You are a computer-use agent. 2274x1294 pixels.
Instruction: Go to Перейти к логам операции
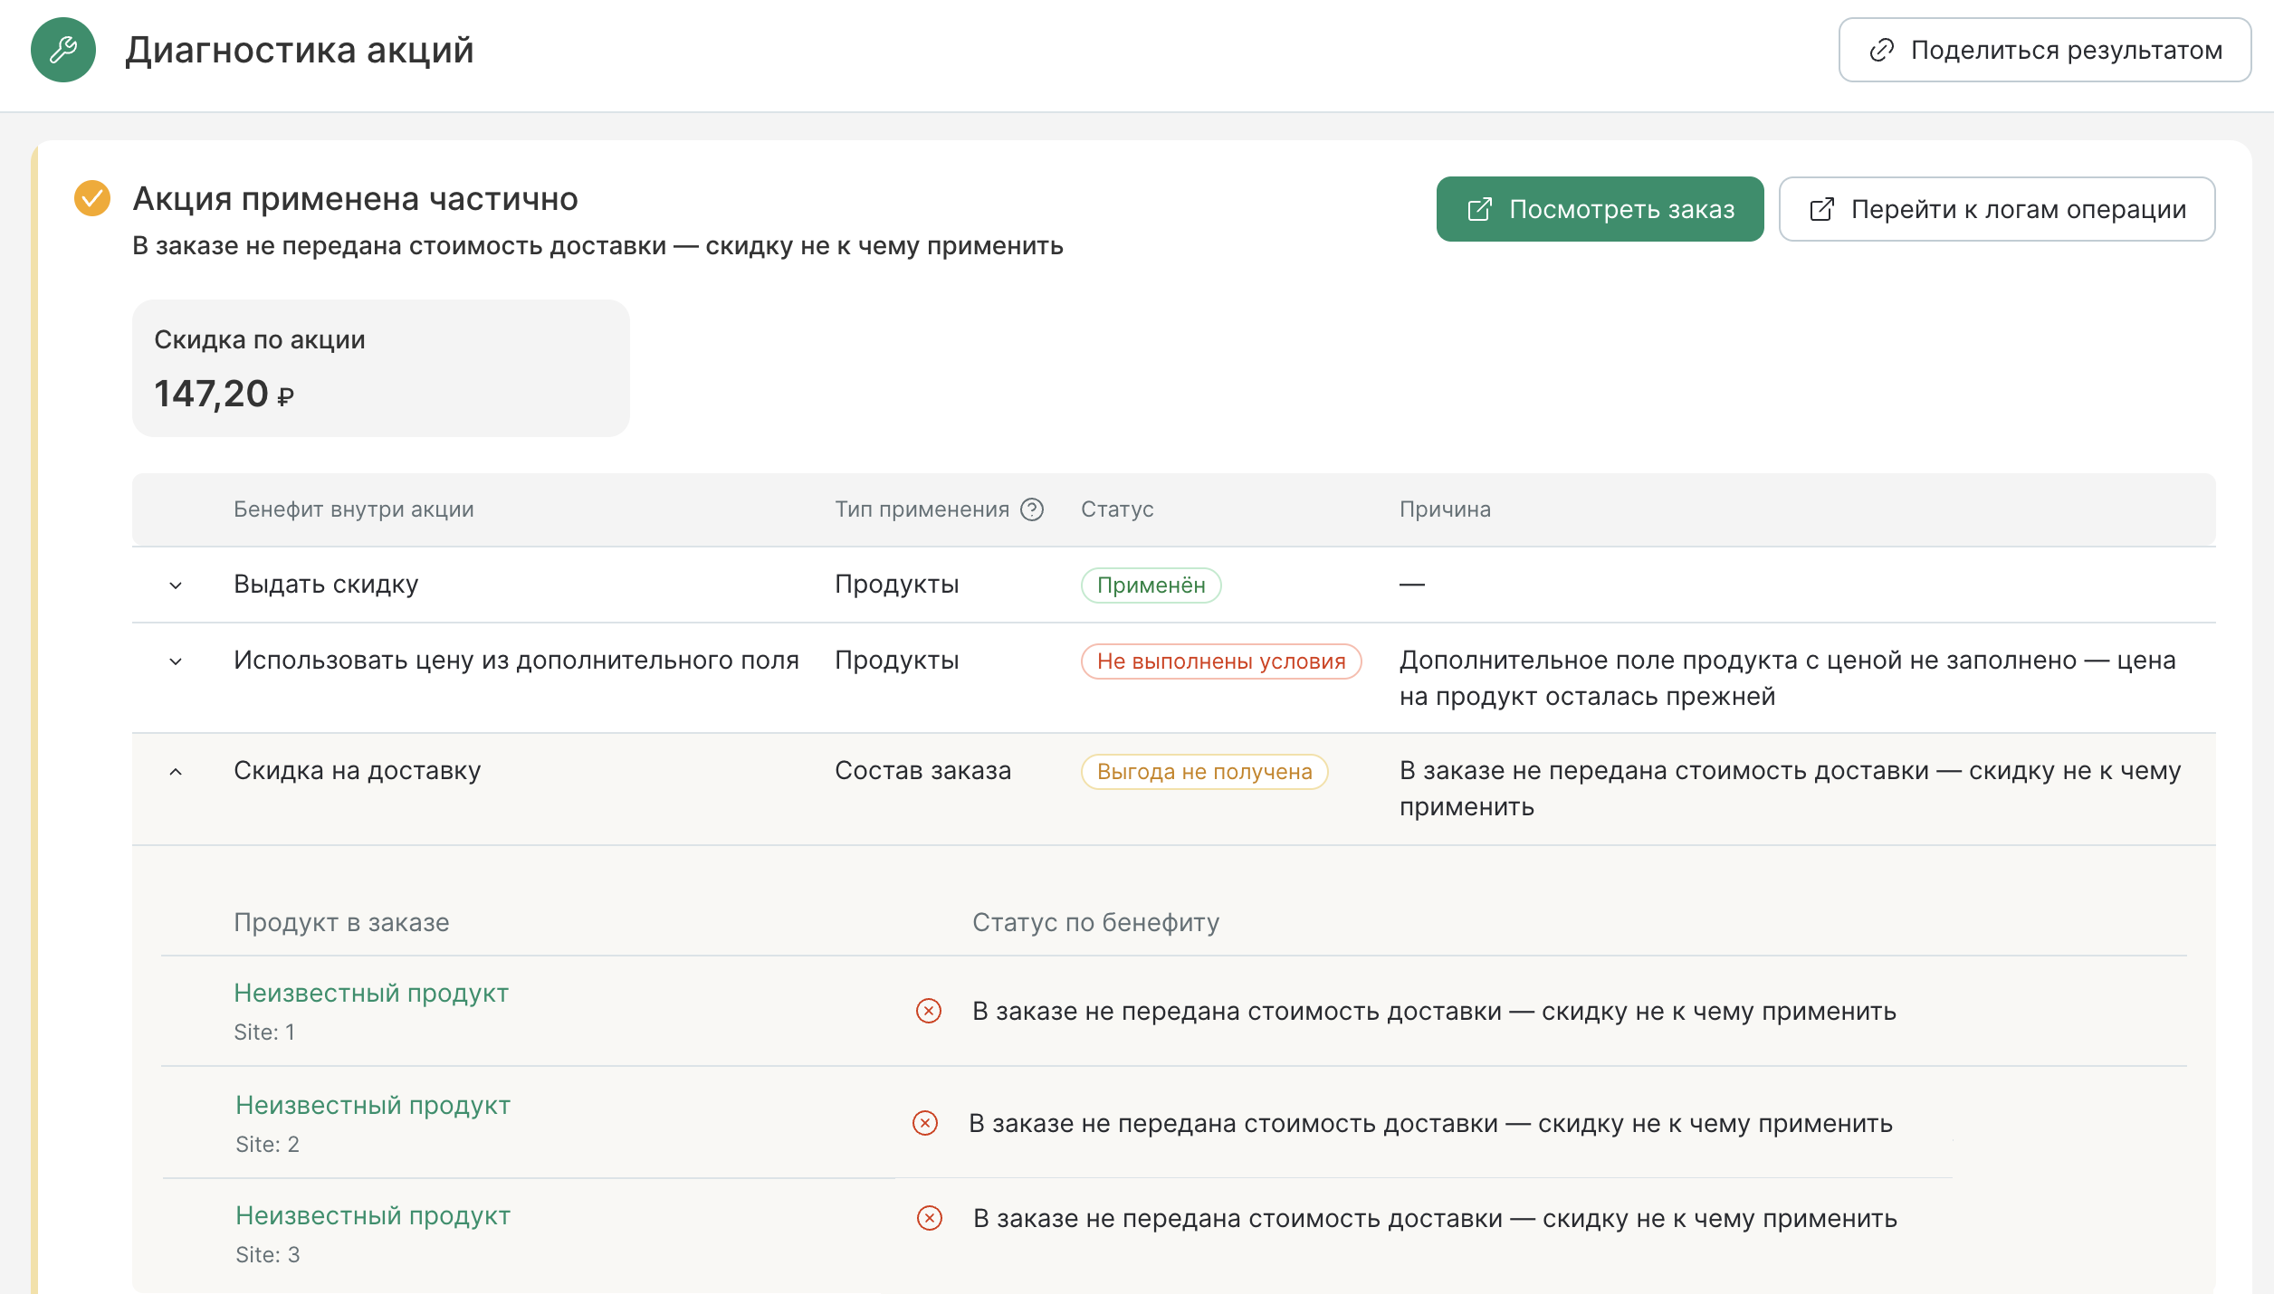point(1997,209)
